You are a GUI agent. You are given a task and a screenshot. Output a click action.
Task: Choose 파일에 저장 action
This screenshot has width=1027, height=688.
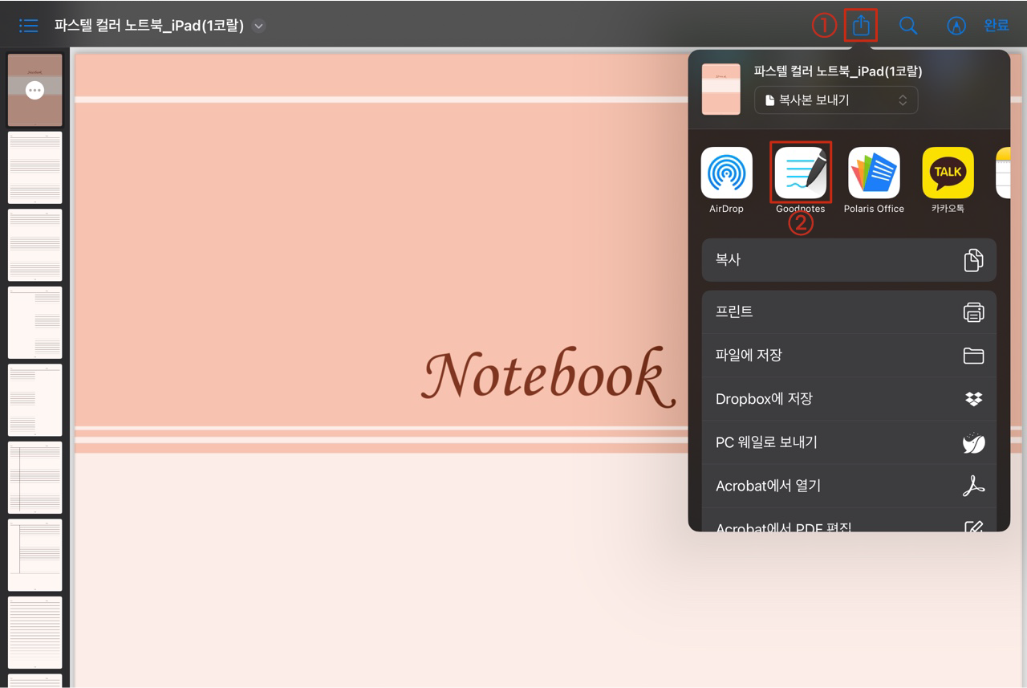pos(849,356)
